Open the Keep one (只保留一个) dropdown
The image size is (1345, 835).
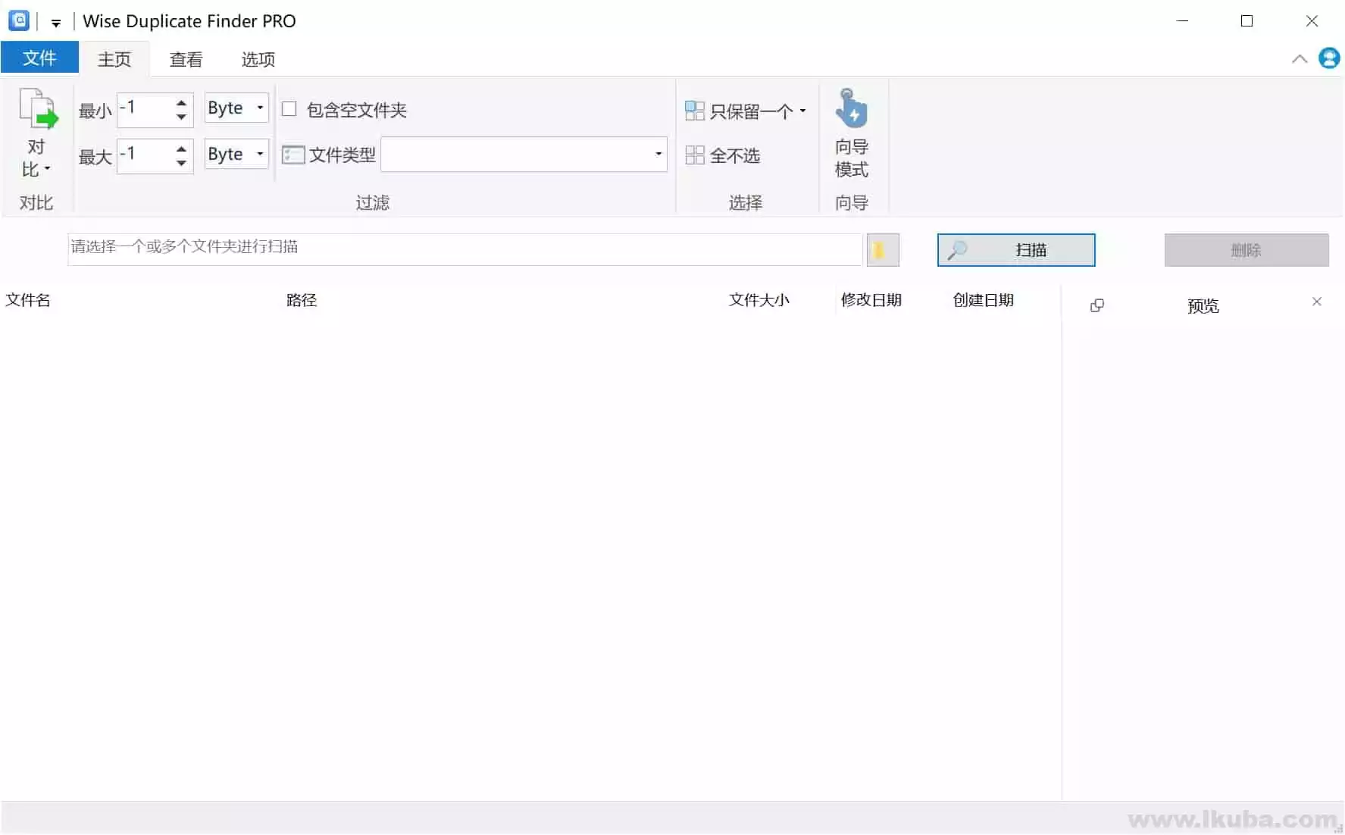[802, 111]
